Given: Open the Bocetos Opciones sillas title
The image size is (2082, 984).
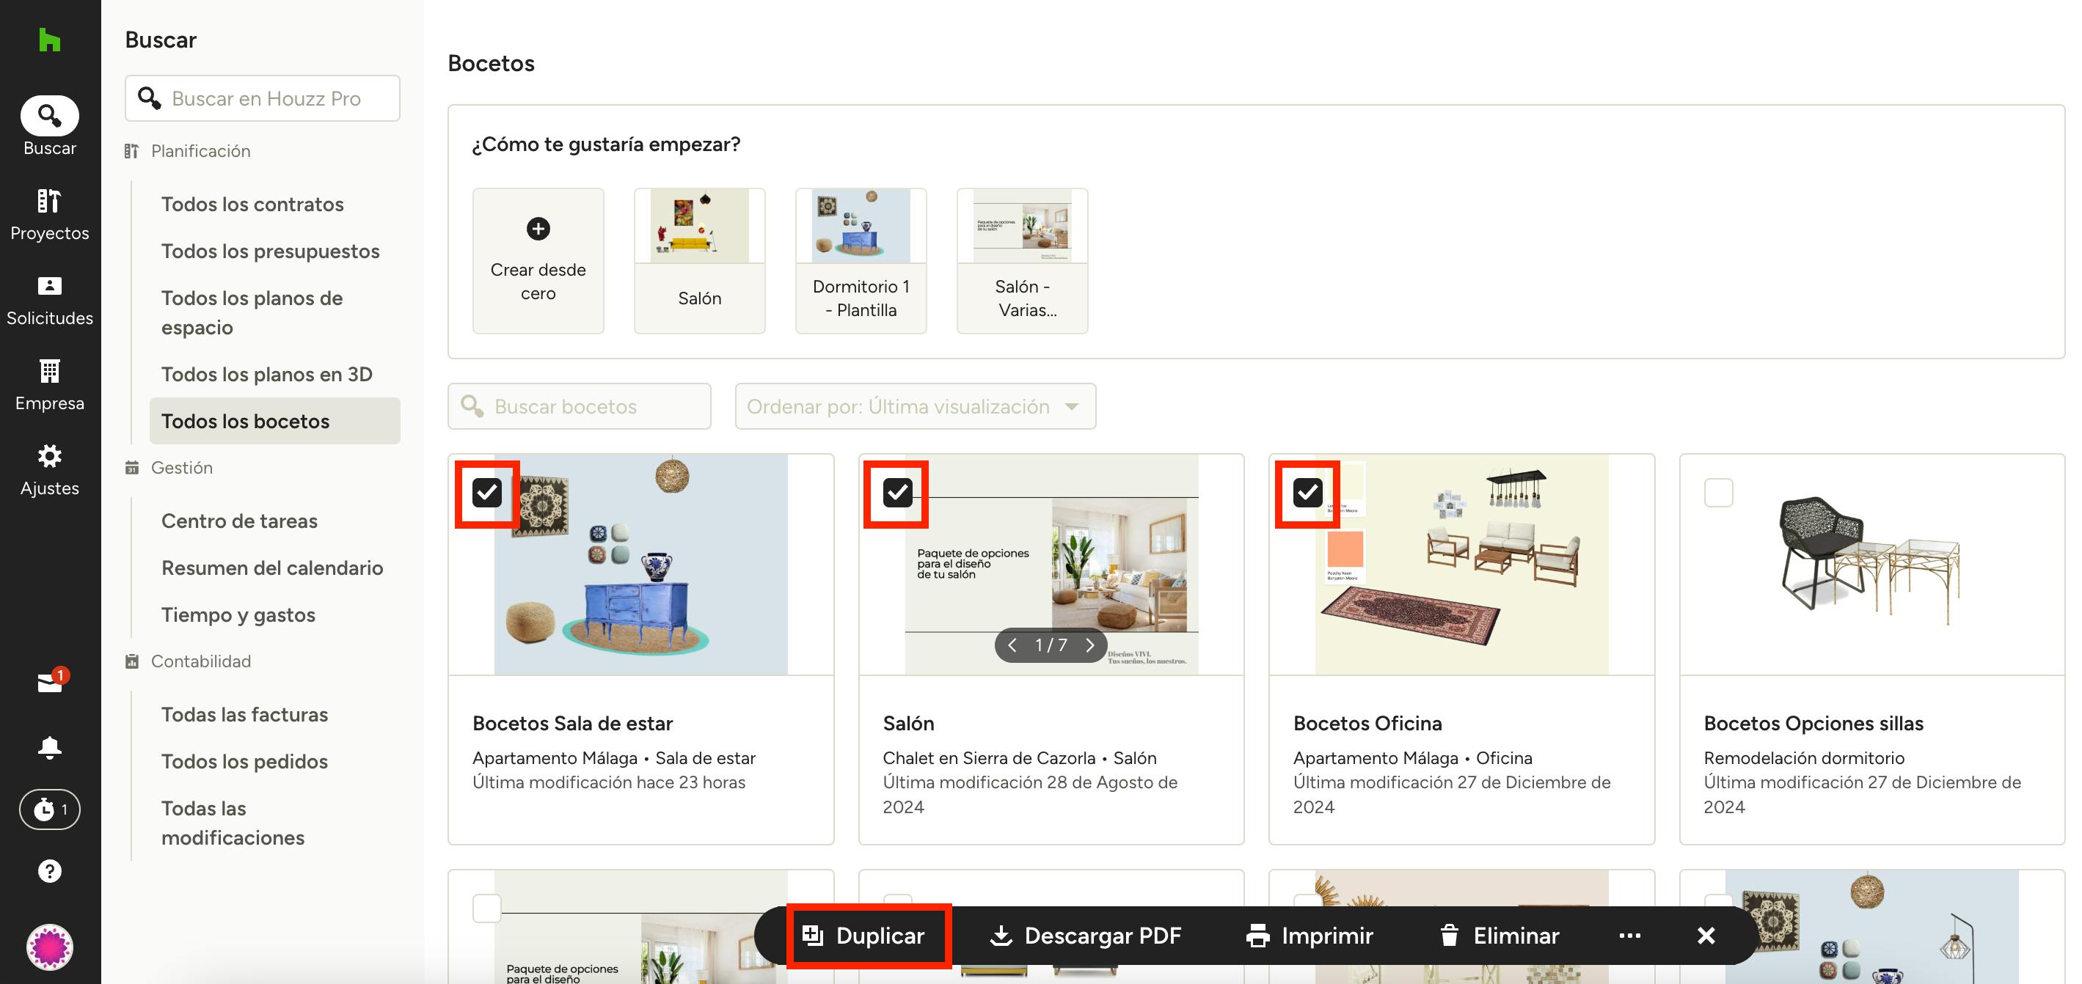Looking at the screenshot, I should click(x=1813, y=723).
